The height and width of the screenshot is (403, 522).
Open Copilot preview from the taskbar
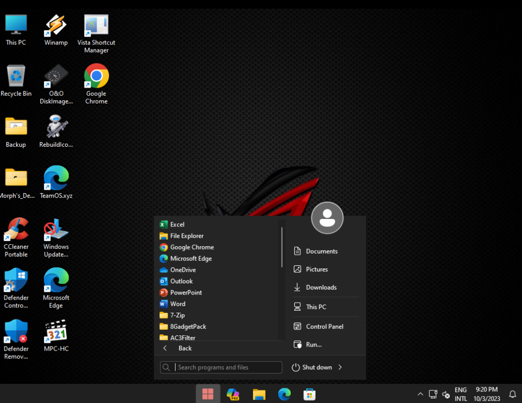pyautogui.click(x=233, y=394)
